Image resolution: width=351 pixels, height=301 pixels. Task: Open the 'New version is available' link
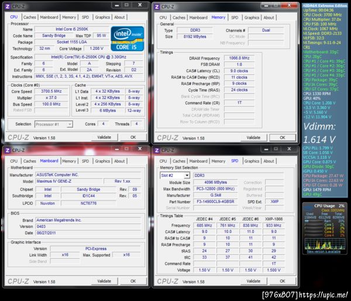[324, 251]
